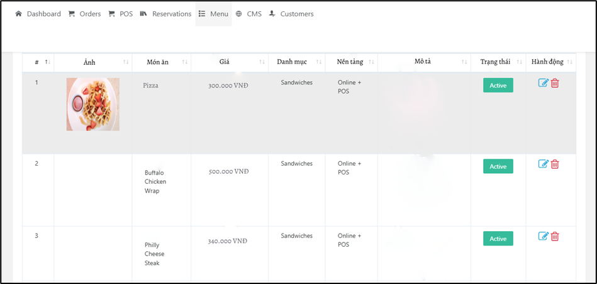Click the CMS globe icon
Image resolution: width=597 pixels, height=284 pixels.
point(238,14)
